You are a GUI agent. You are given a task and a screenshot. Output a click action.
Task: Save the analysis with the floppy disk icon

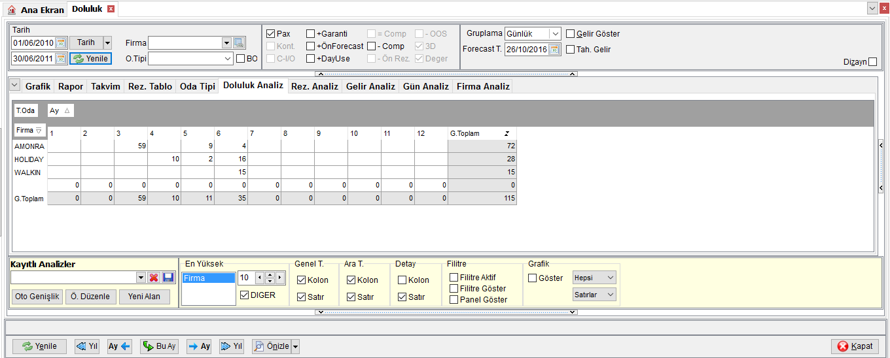[168, 278]
